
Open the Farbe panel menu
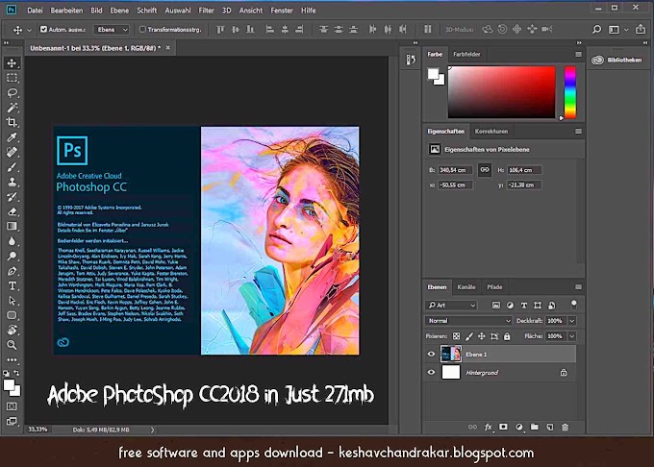coord(578,54)
